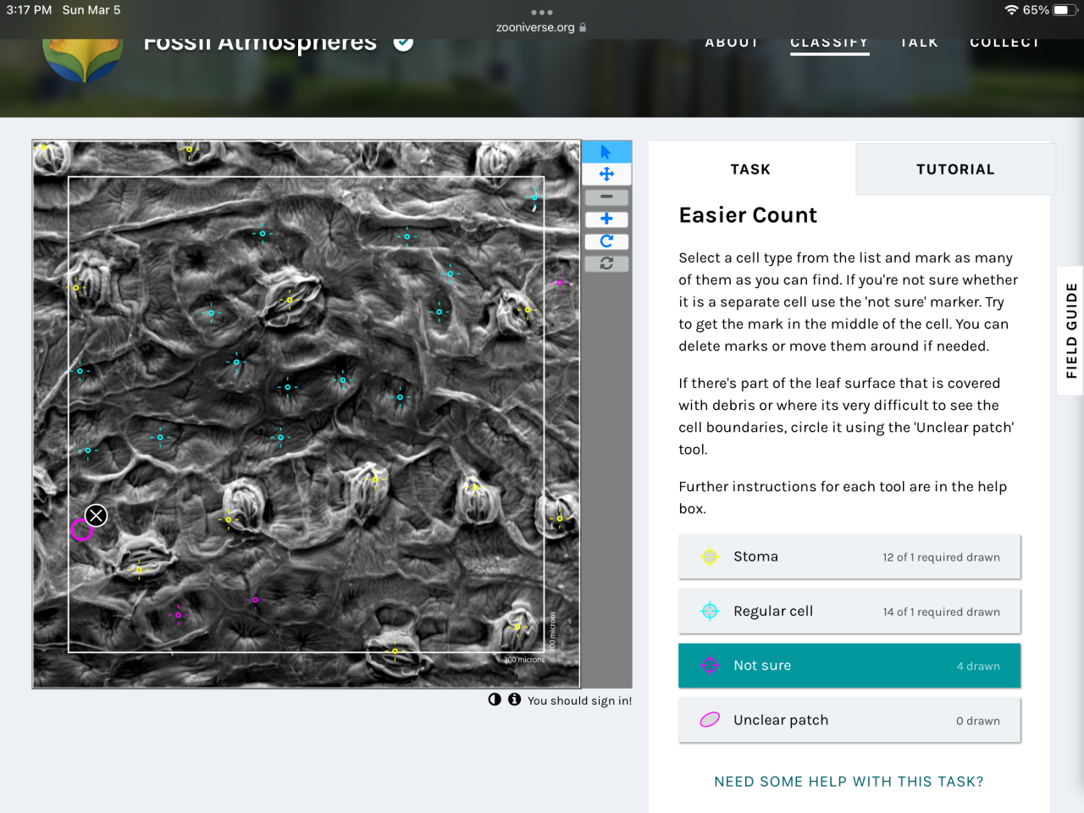Click the '4 drawn' count
The image size is (1084, 813).
pyautogui.click(x=978, y=666)
